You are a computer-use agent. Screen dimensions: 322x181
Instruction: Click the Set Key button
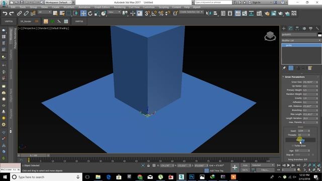tap(245, 170)
